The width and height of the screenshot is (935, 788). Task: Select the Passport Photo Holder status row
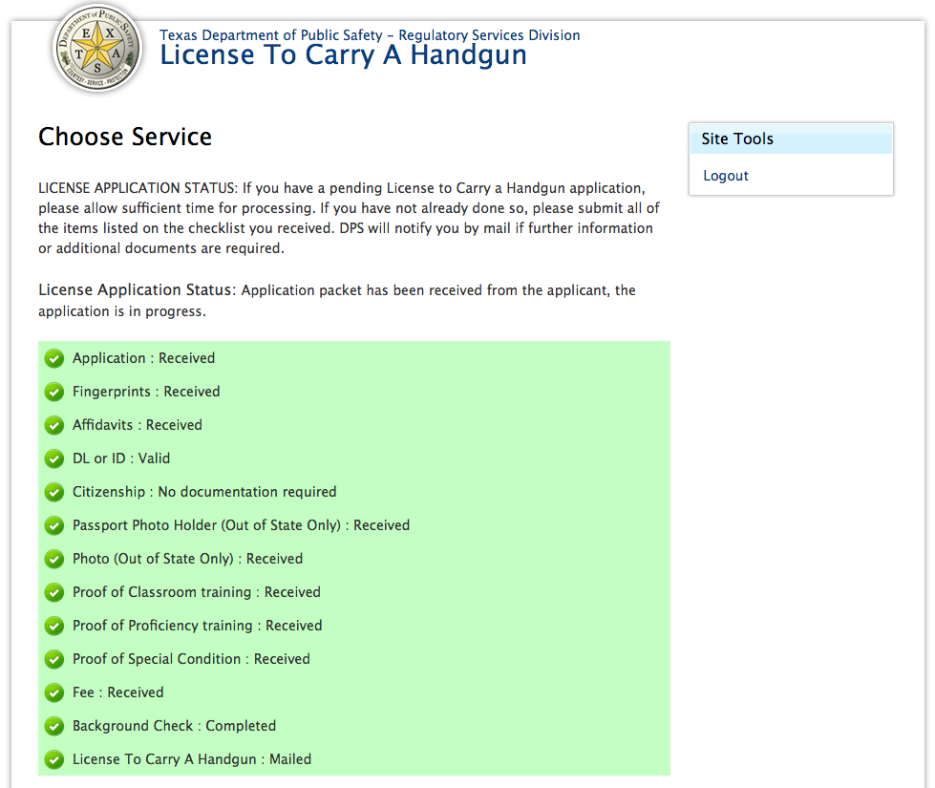(x=241, y=525)
